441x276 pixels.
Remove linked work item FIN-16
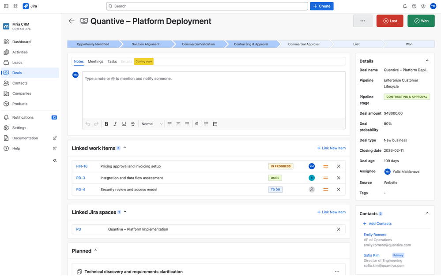pyautogui.click(x=339, y=166)
